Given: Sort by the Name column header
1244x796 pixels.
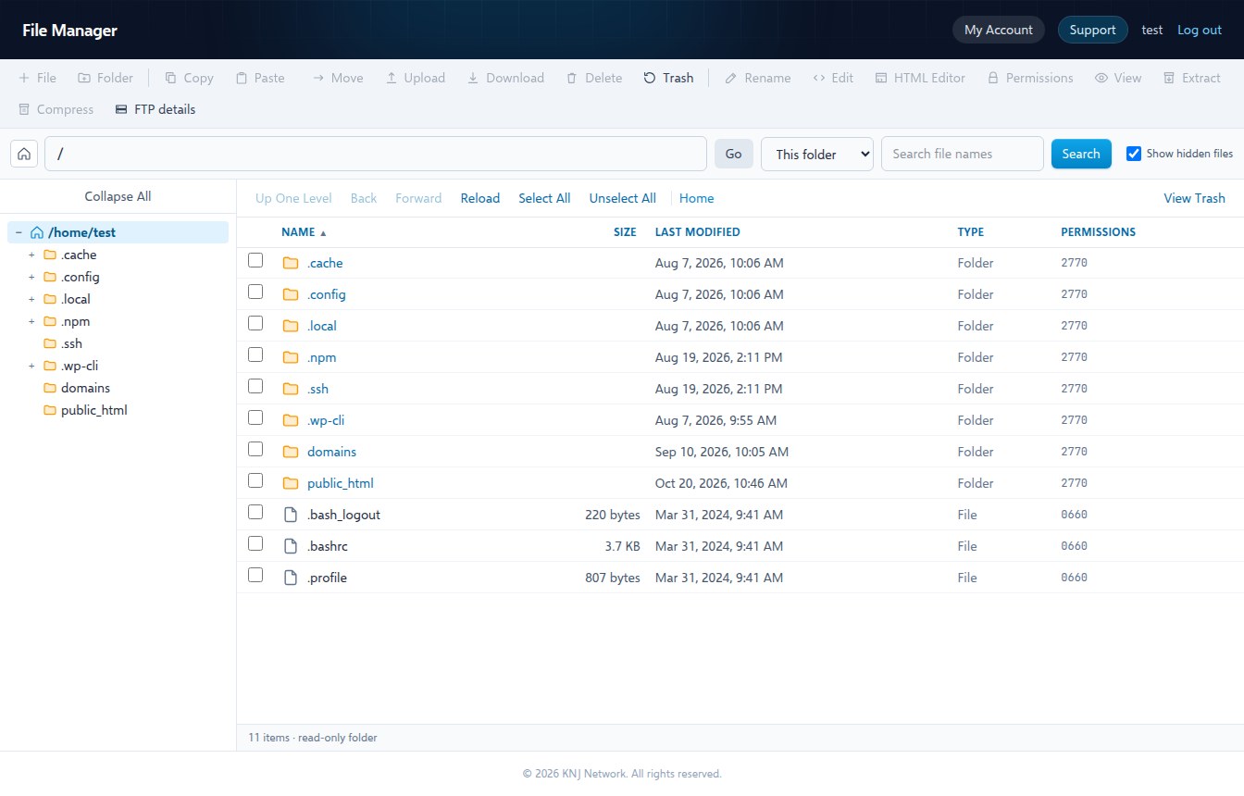Looking at the screenshot, I should click(305, 232).
